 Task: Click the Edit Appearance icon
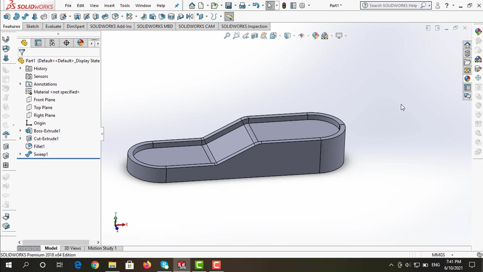[x=315, y=36]
